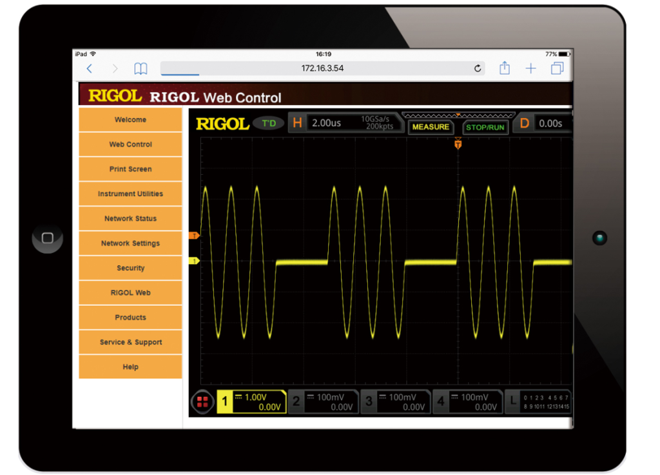660x475 pixels.
Task: Open Safari bookmarks book icon
Action: (141, 68)
